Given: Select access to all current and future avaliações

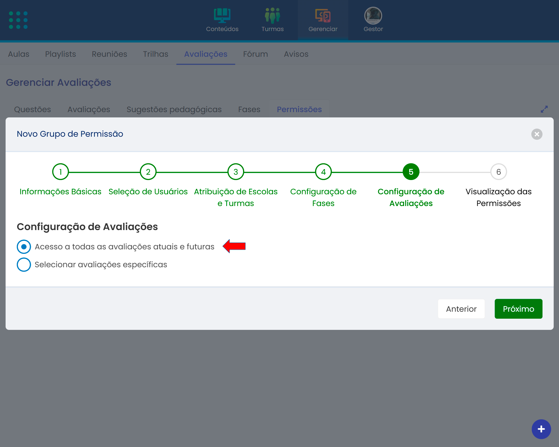Looking at the screenshot, I should tap(24, 247).
